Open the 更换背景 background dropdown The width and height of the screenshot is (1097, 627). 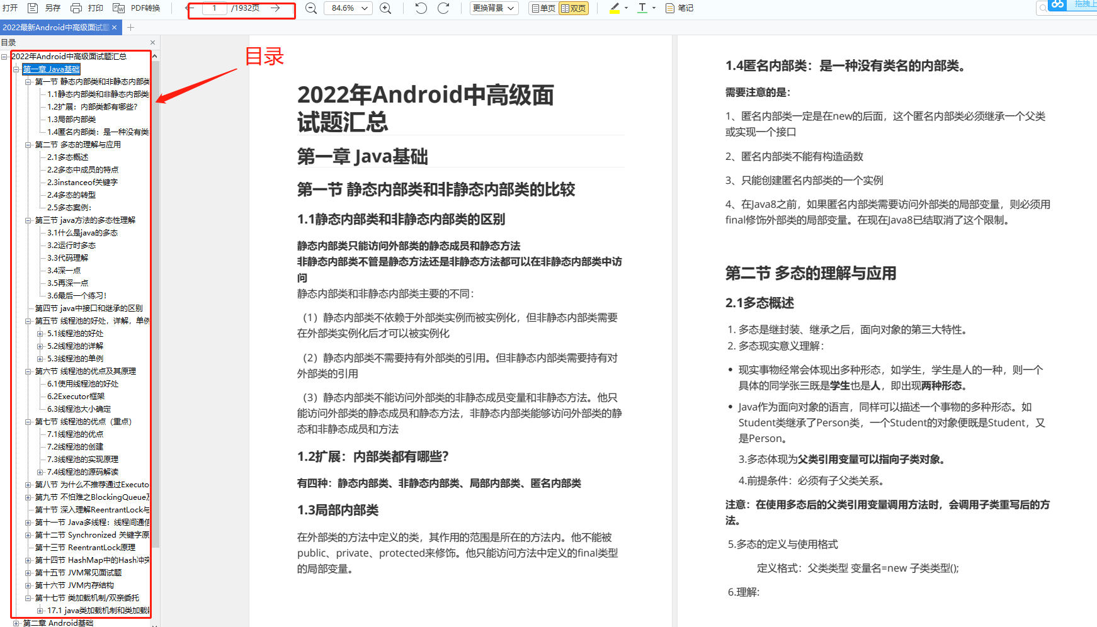[x=494, y=8]
